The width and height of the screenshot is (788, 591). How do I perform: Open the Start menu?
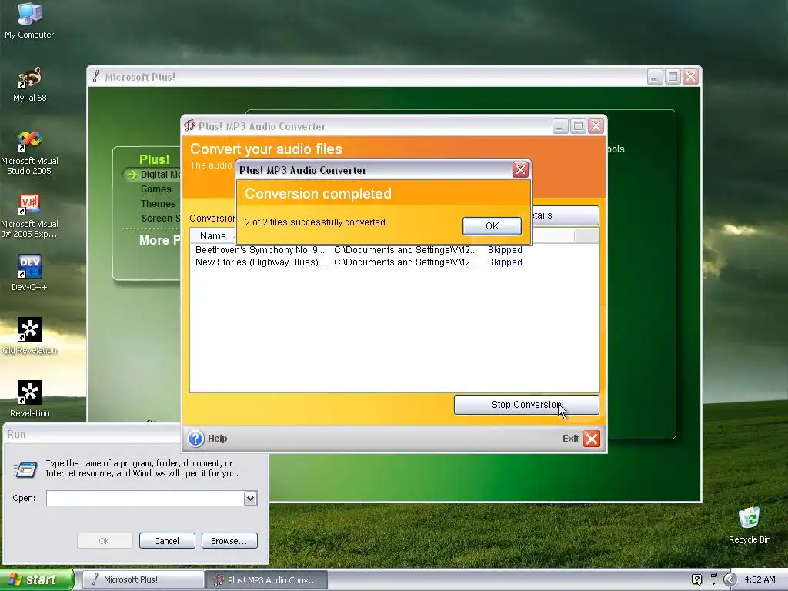tap(36, 579)
